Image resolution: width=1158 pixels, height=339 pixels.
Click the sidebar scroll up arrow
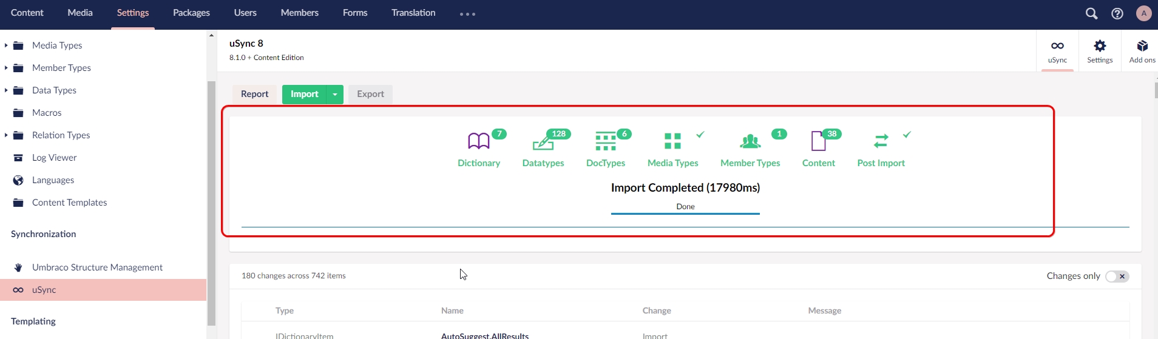tap(211, 35)
